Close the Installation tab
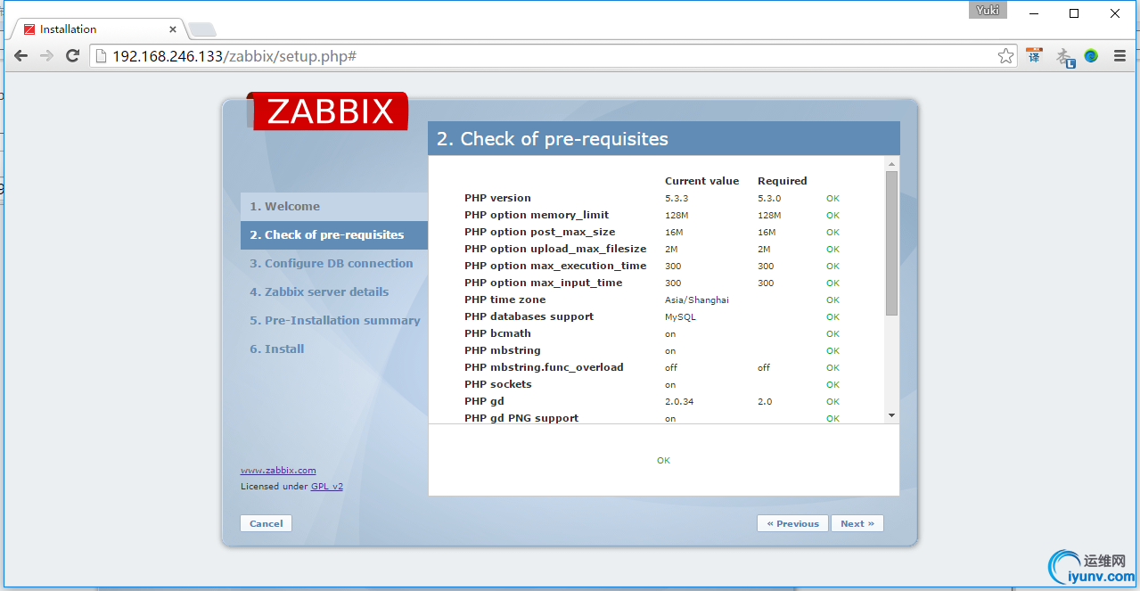Screen dimensions: 1140x591 click(x=174, y=29)
